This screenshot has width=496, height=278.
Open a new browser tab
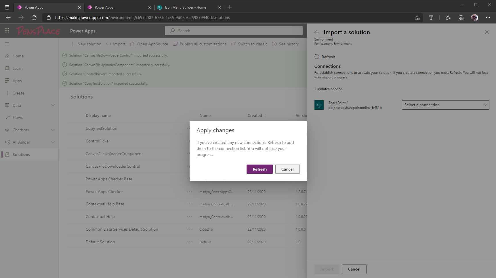(x=230, y=7)
